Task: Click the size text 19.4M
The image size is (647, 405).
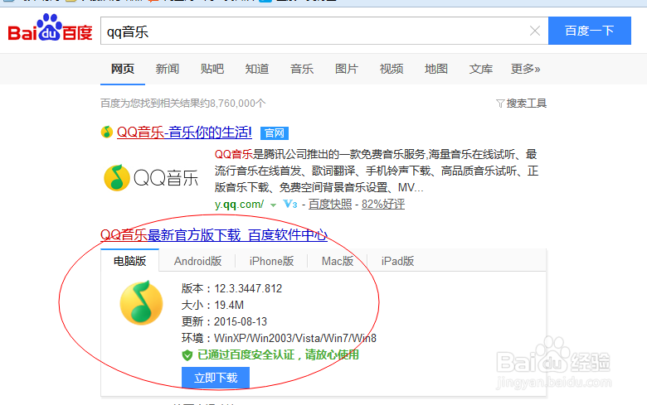Action: click(229, 305)
